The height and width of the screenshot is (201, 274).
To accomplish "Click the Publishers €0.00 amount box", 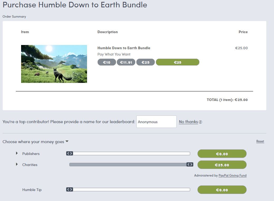I will point(222,154).
